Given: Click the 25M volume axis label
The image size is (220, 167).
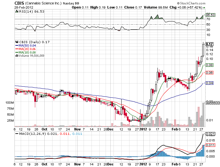Looking at the screenshot, I should [10, 121].
